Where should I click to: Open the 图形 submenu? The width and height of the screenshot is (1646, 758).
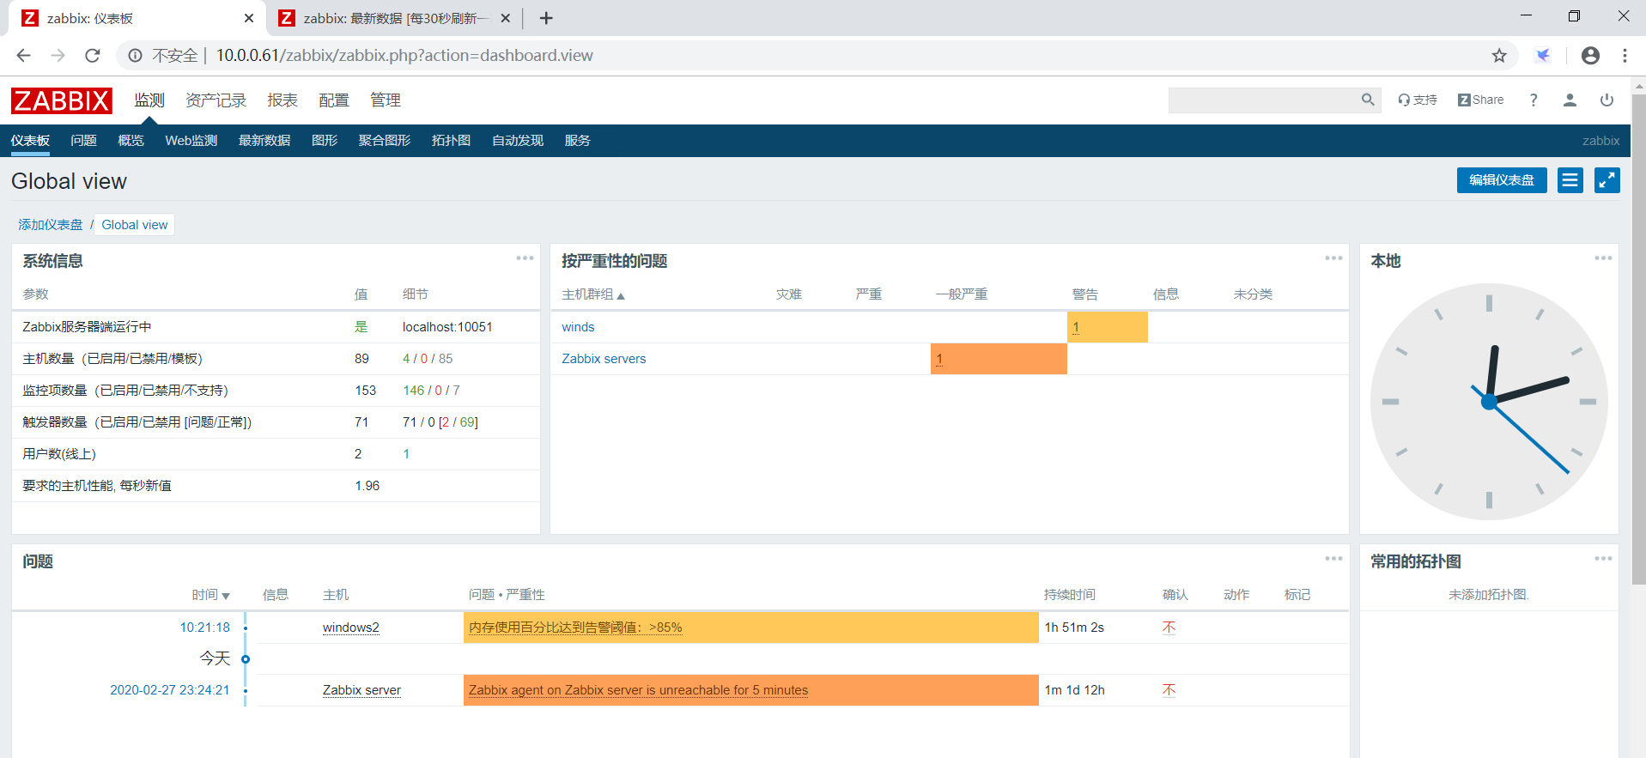click(x=325, y=141)
